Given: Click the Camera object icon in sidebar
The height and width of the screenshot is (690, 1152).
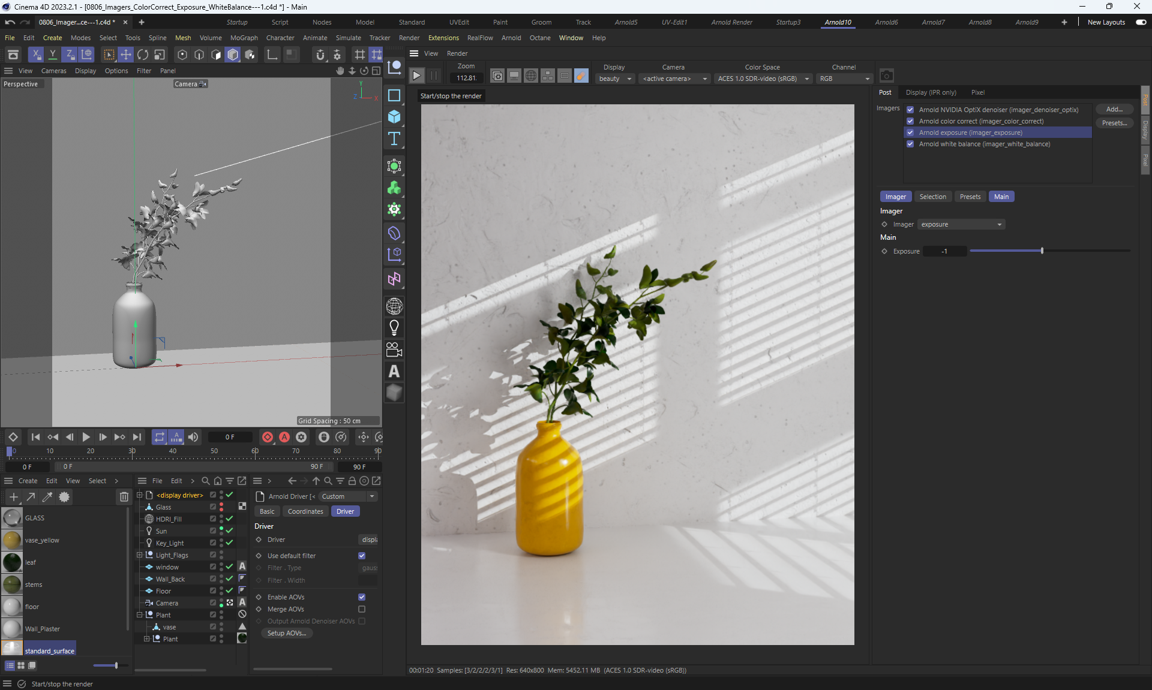Looking at the screenshot, I should click(x=394, y=349).
